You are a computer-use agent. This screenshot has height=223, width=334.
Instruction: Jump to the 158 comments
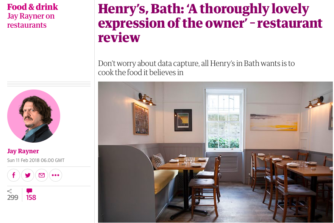click(x=31, y=197)
